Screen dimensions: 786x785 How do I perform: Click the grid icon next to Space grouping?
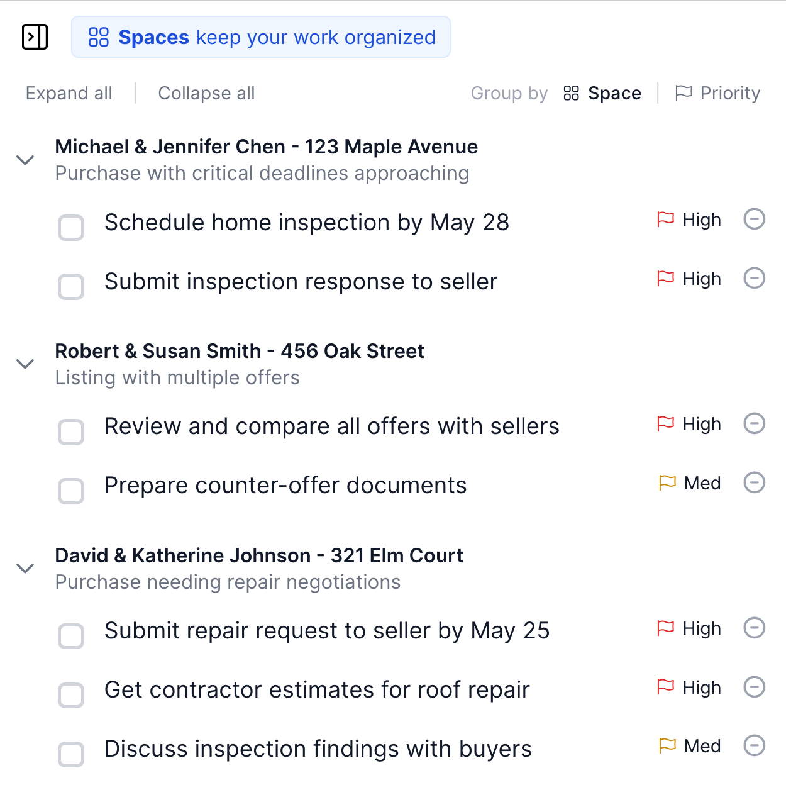click(x=571, y=93)
